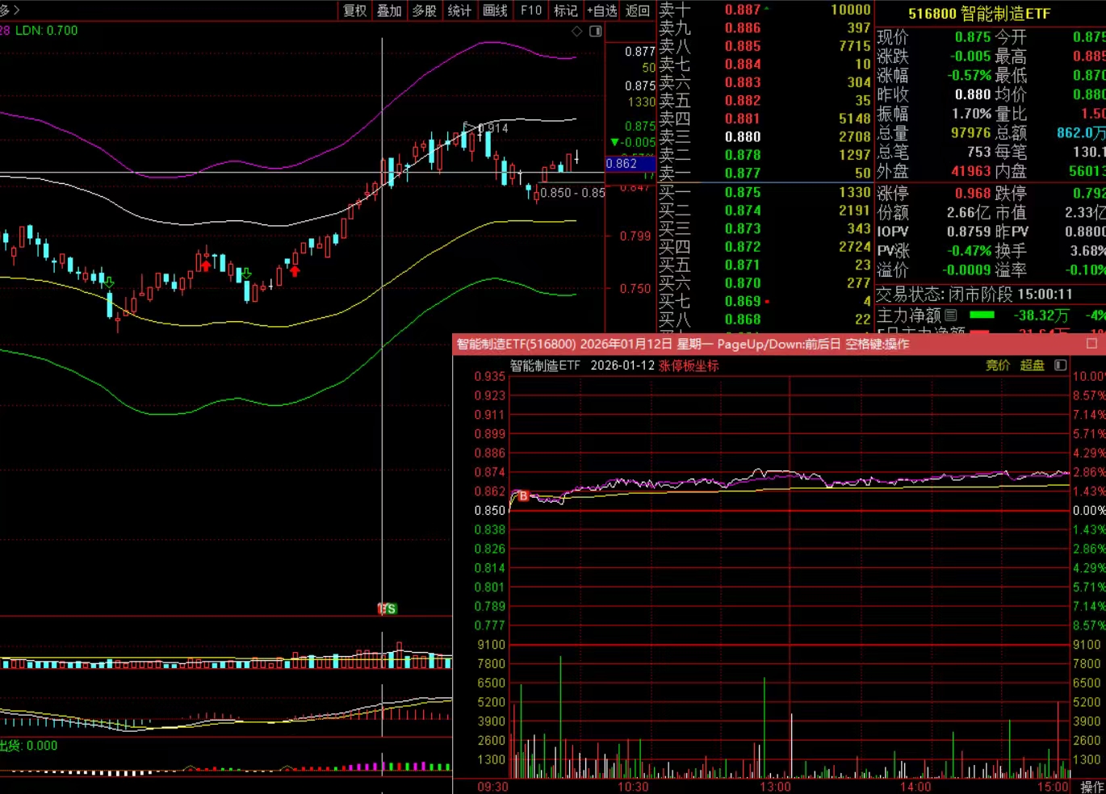Screen dimensions: 1106x794
Task: Click the diamond marker icon above the K-line chart
Action: click(x=576, y=31)
